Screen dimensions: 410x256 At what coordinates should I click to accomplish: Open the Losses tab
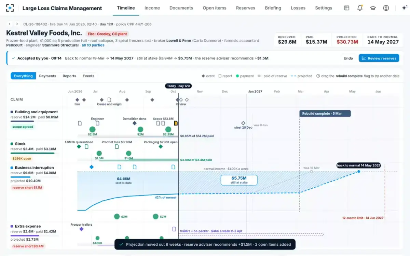click(x=298, y=8)
